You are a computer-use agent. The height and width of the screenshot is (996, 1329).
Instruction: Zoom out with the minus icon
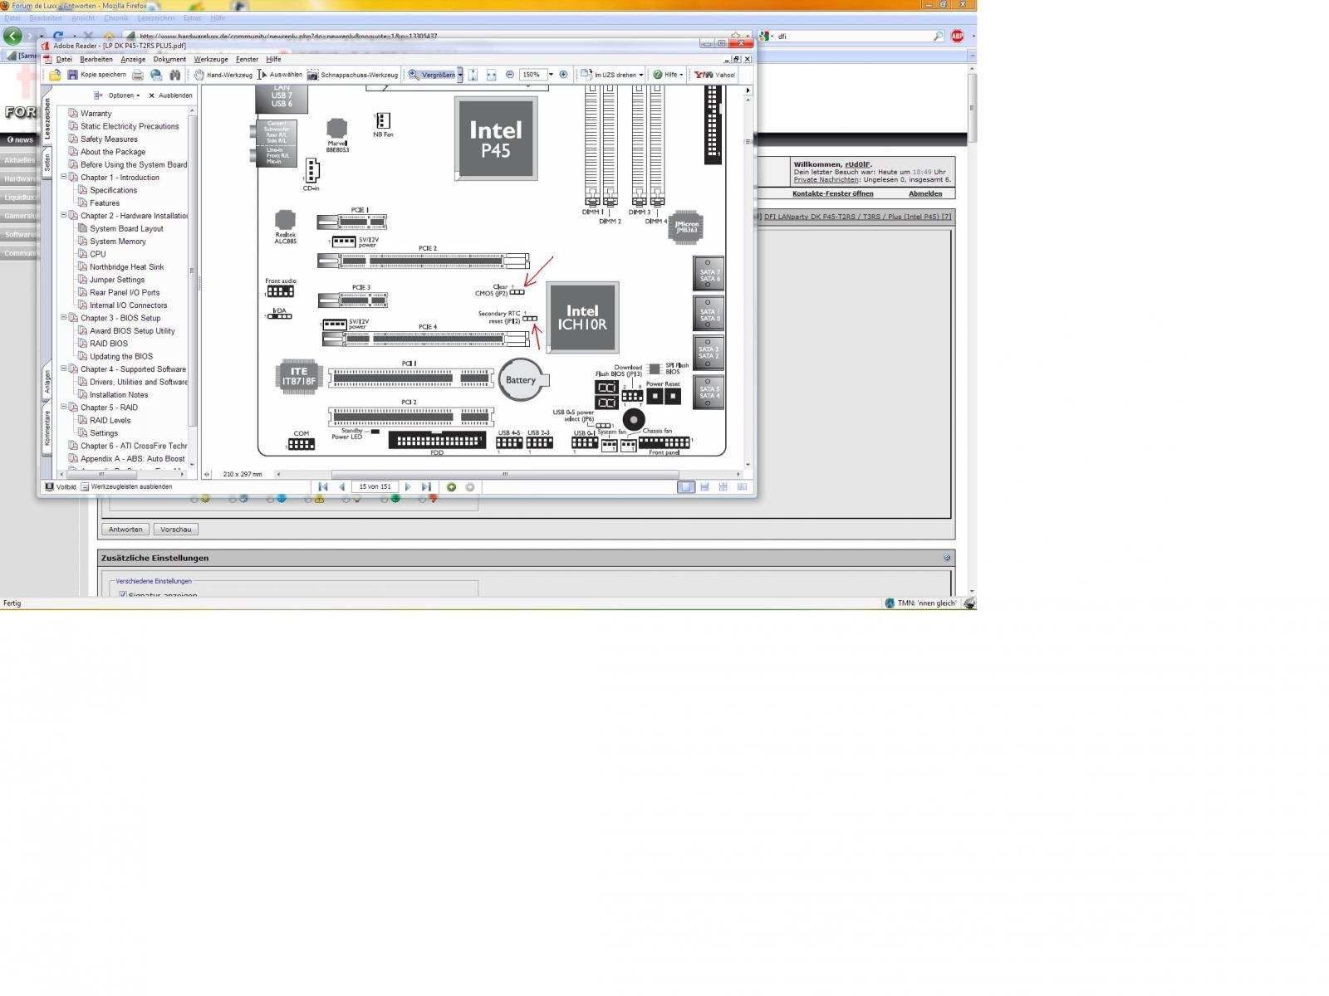(510, 75)
